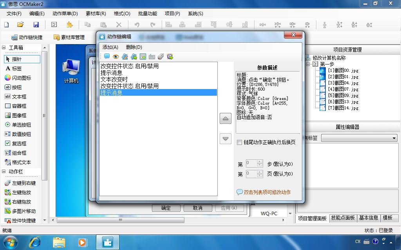
Task: Click the clock with arrow icon
Action: point(170,57)
